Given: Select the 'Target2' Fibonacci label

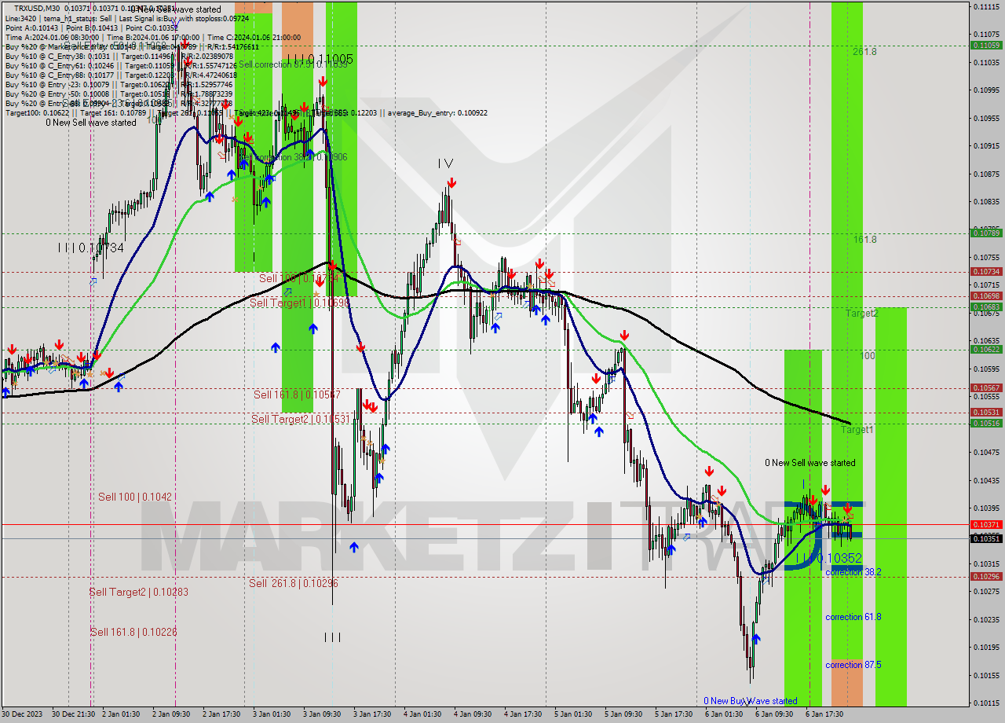Looking at the screenshot, I should 861,314.
